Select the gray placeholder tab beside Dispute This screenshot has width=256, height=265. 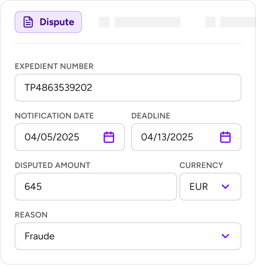coord(140,22)
